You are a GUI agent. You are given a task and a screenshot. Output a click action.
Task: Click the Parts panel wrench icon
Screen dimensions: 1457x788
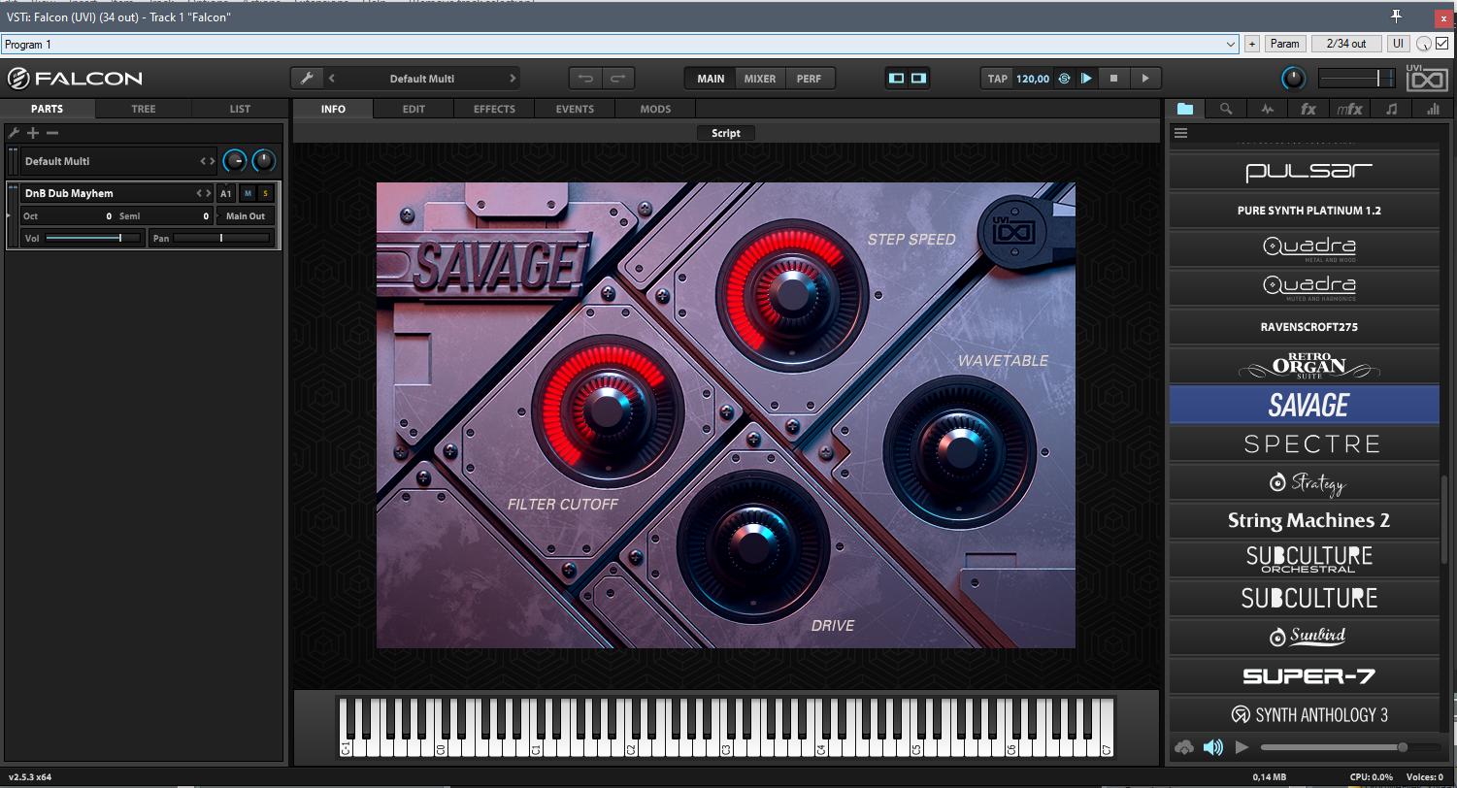click(x=14, y=133)
